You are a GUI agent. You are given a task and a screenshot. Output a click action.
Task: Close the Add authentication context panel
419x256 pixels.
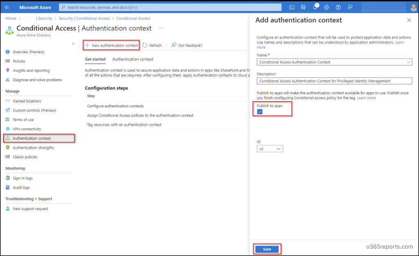[409, 20]
